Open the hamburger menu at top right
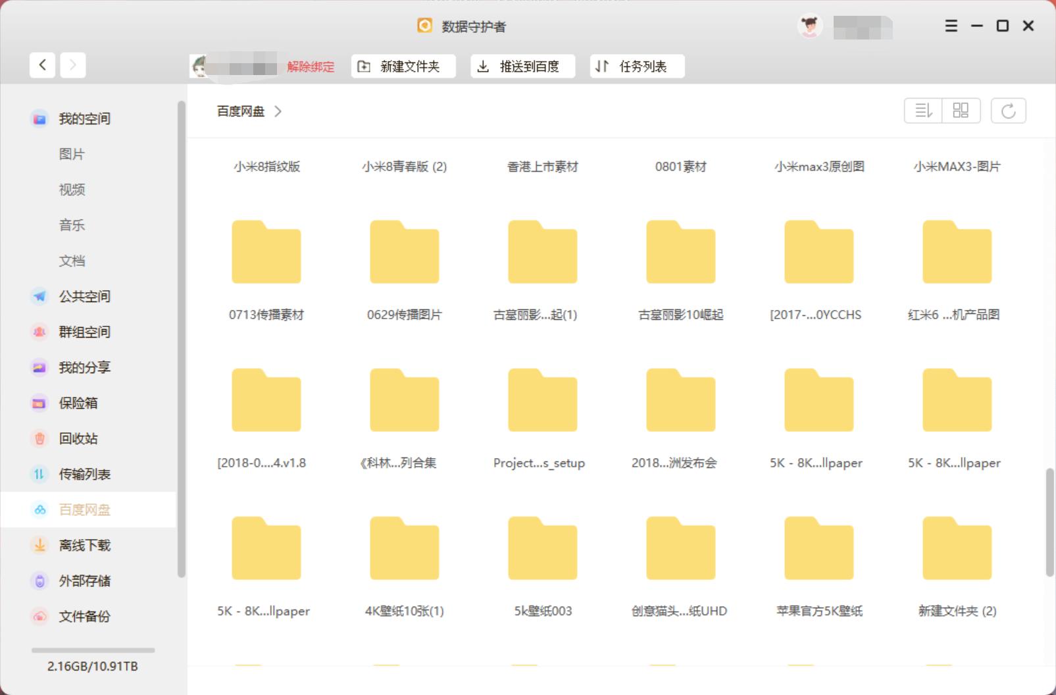 point(951,26)
